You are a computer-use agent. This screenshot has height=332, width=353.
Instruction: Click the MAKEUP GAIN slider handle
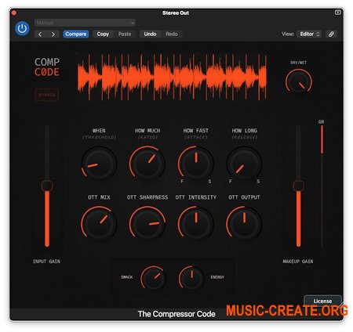click(x=298, y=186)
